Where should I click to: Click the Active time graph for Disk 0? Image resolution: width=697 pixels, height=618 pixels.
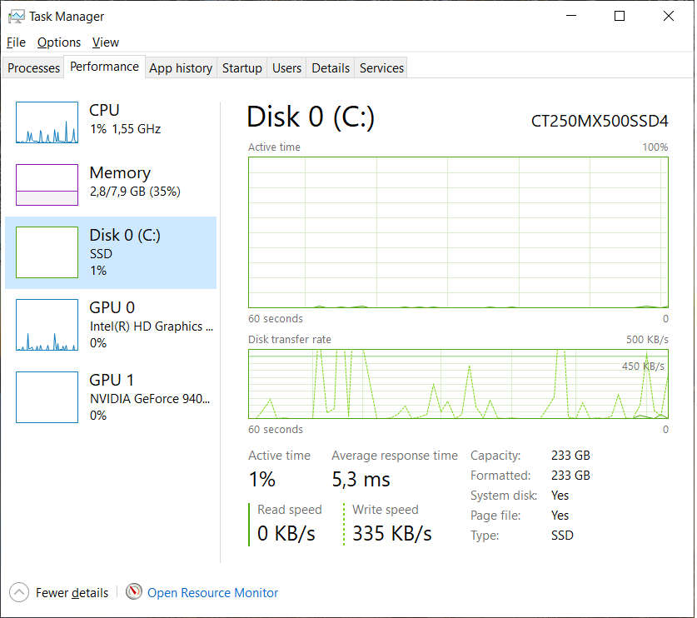pos(458,232)
